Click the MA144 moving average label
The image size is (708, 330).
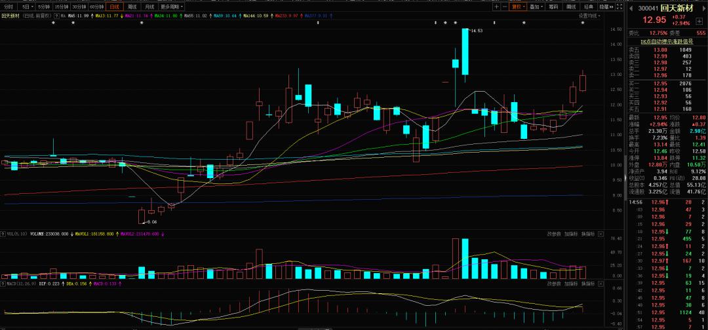(x=256, y=16)
